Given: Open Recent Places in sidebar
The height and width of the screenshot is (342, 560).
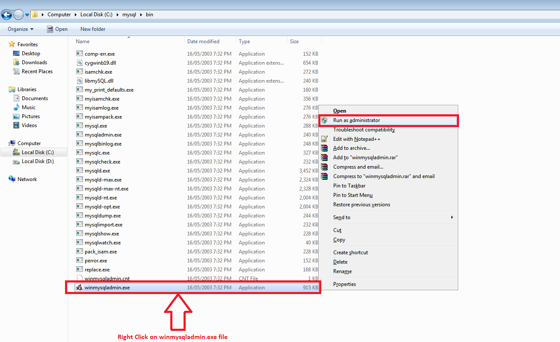Looking at the screenshot, I should click(37, 71).
